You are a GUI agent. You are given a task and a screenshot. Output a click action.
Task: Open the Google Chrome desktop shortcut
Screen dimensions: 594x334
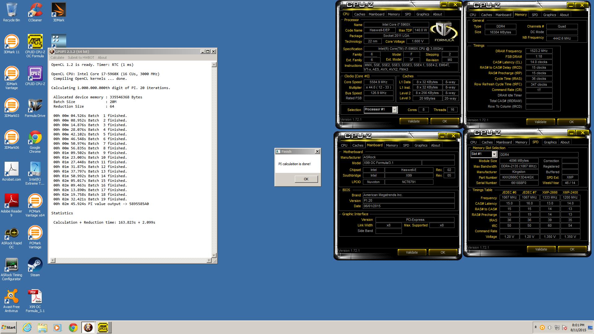coord(35,142)
